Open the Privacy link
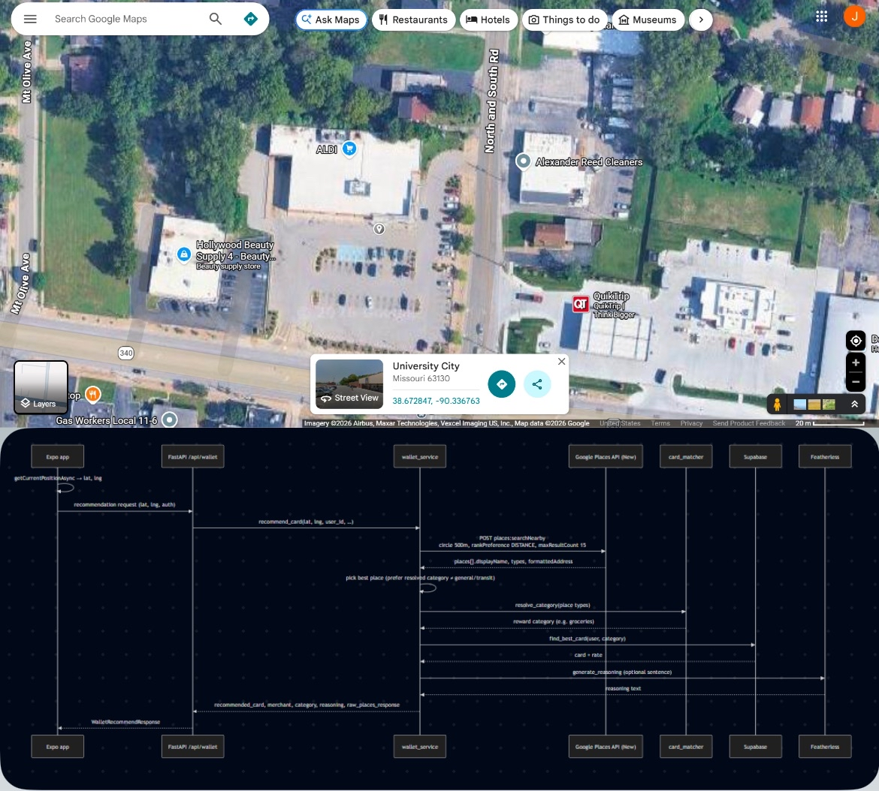The image size is (879, 791). click(691, 423)
